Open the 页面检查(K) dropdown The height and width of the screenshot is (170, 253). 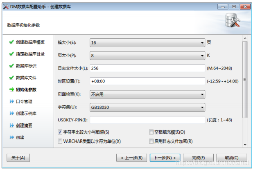pyautogui.click(x=147, y=94)
